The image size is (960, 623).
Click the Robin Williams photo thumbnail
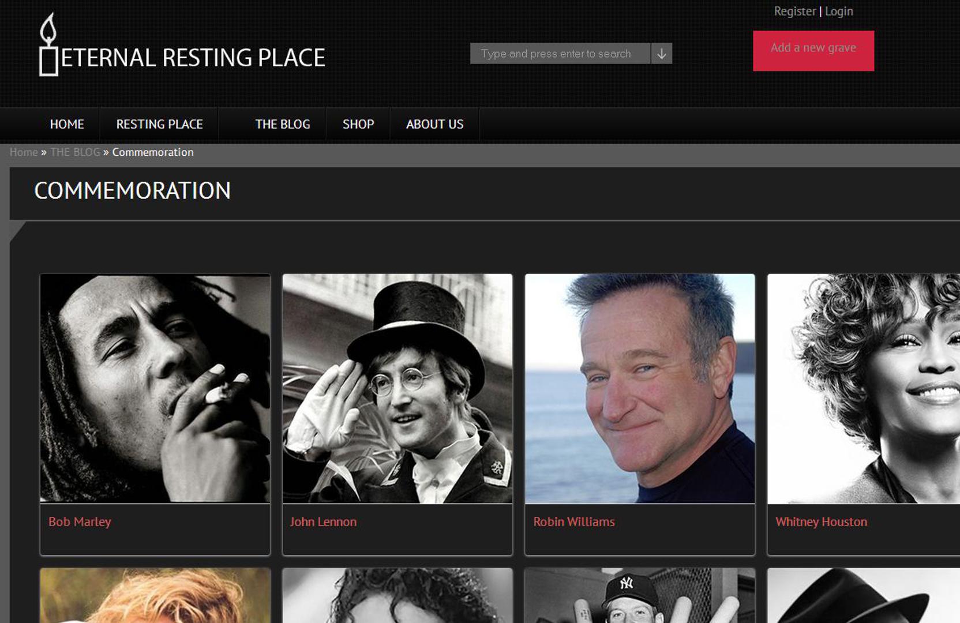639,388
